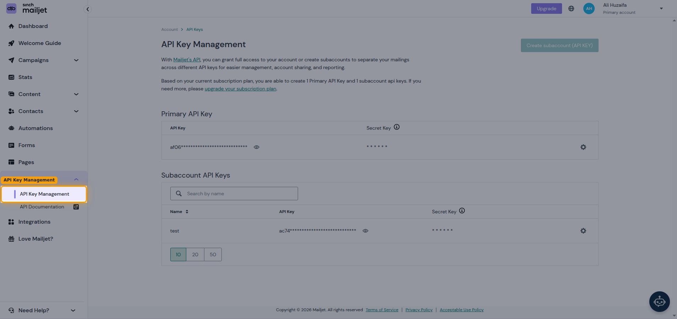Show 20 results per page
Viewport: 677px width, 319px height.
(x=195, y=254)
